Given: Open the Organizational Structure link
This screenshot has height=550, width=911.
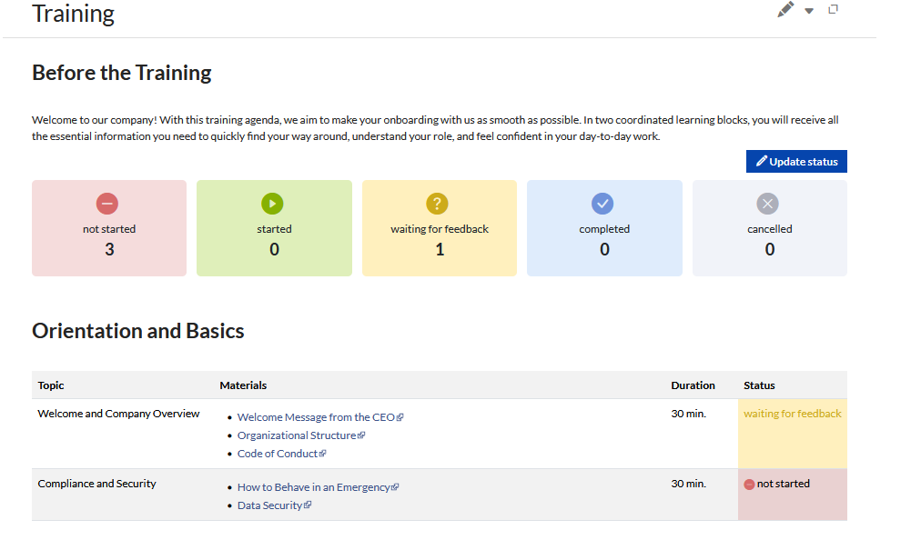Looking at the screenshot, I should [x=297, y=435].
